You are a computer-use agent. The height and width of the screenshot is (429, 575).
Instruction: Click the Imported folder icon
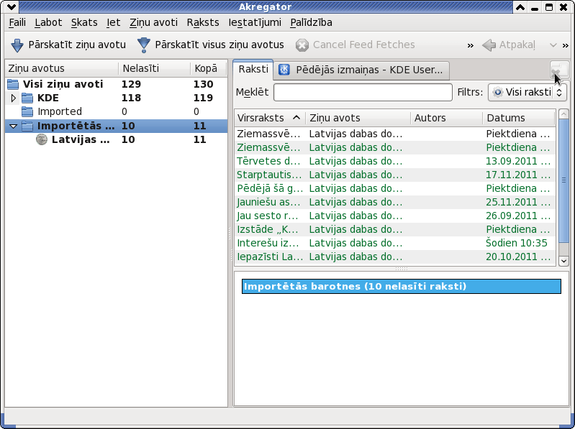27,111
